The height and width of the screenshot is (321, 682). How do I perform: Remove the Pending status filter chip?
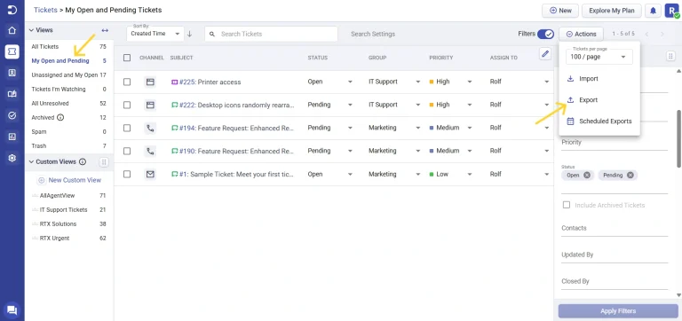coord(630,176)
